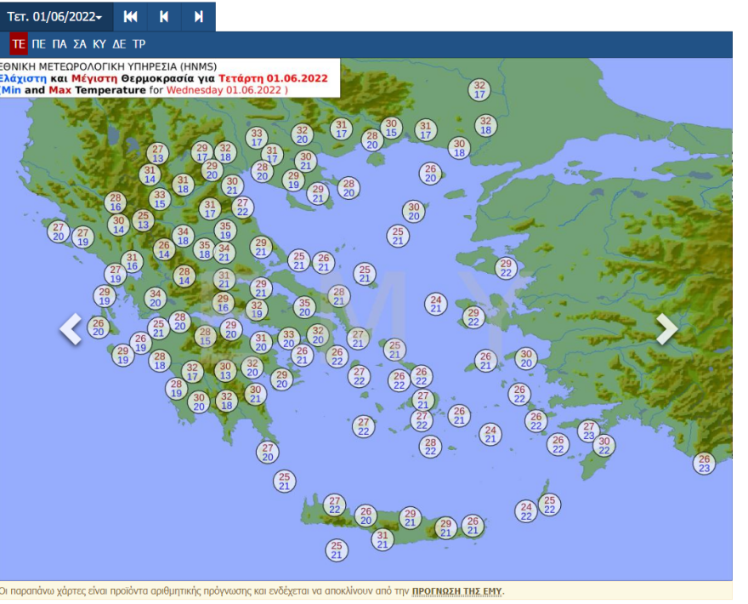Image resolution: width=748 pixels, height=604 pixels.
Task: Click the 25/21 marker south of Crete
Action: click(x=337, y=550)
